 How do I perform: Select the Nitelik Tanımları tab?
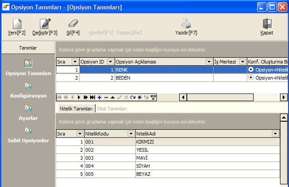(76, 109)
